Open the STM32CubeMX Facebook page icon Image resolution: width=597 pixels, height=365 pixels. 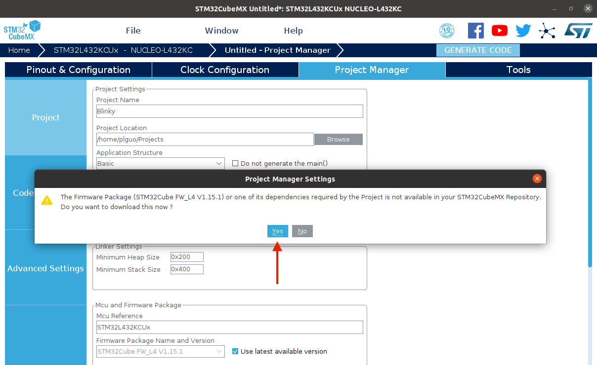coord(475,30)
